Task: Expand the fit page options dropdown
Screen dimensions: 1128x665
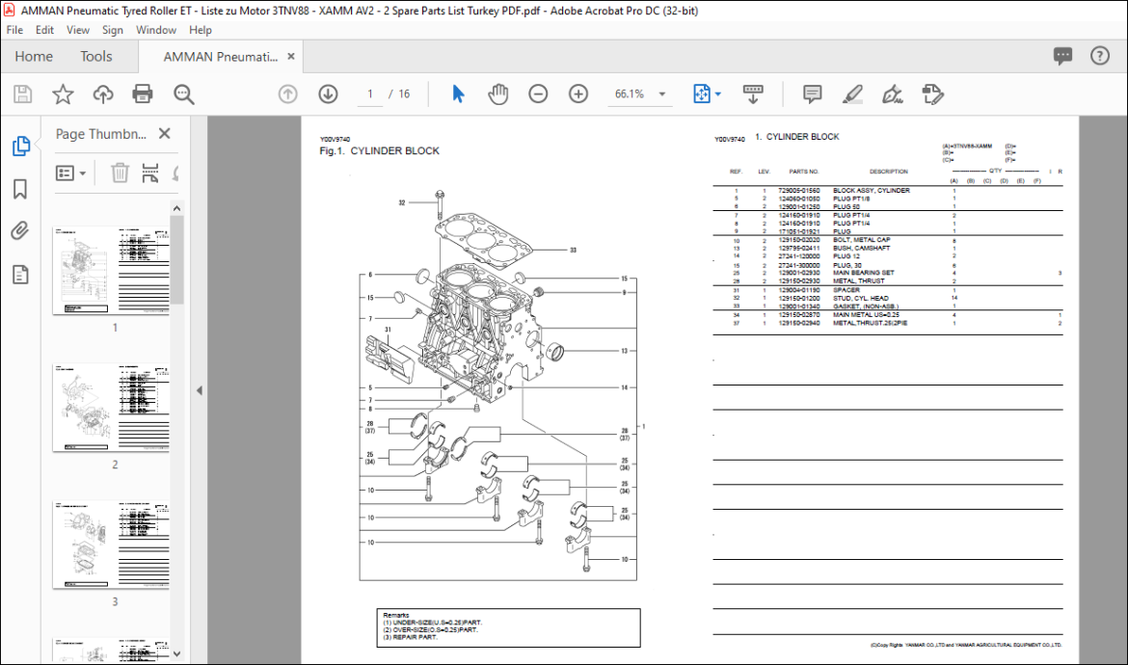Action: [718, 94]
